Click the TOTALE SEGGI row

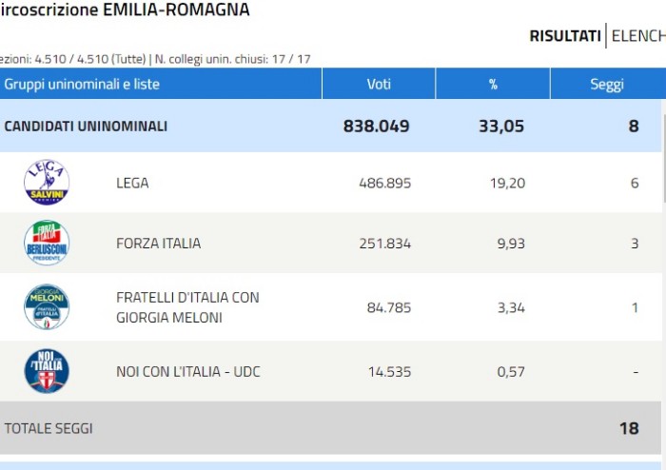pyautogui.click(x=49, y=428)
